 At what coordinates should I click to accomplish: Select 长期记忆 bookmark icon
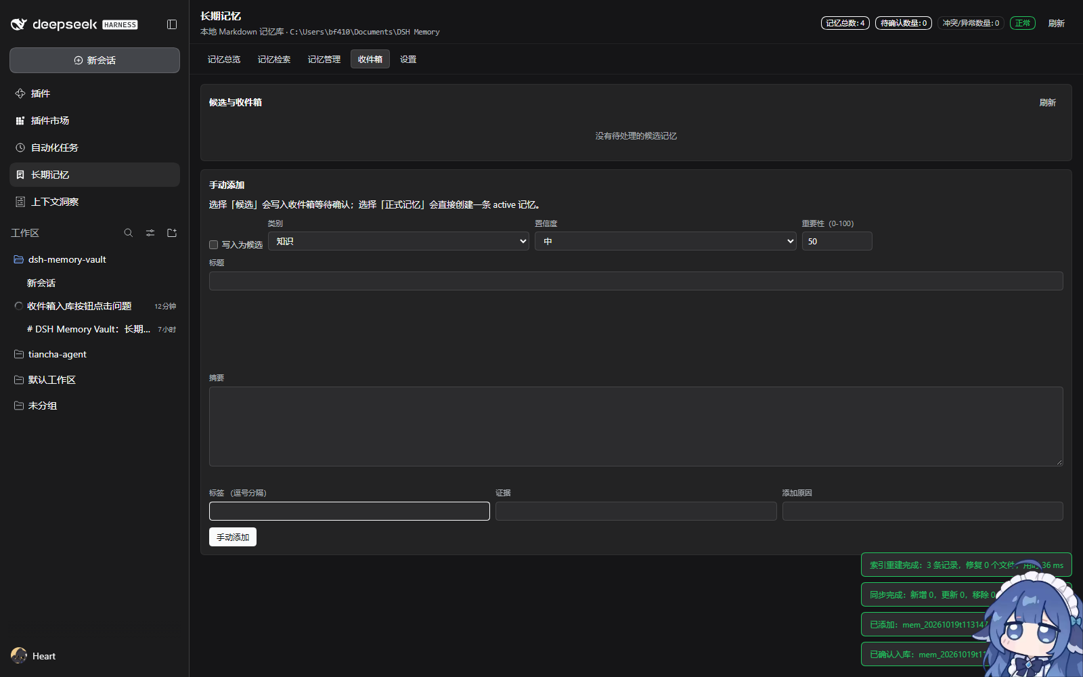pyautogui.click(x=20, y=175)
